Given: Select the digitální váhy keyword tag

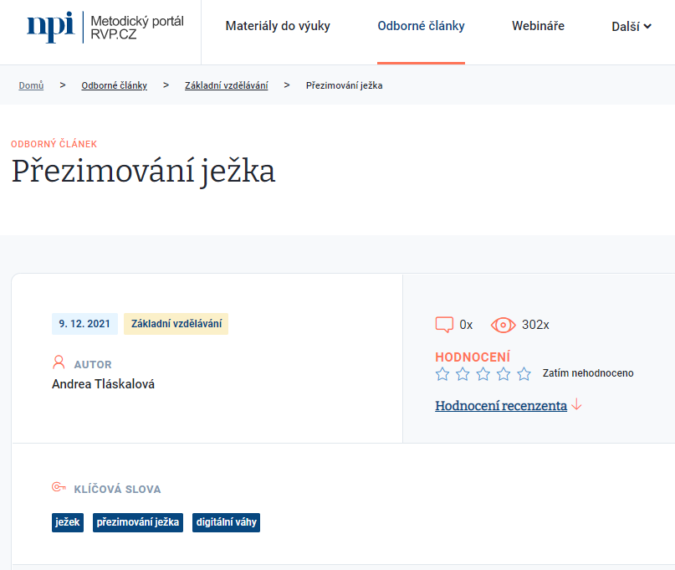Looking at the screenshot, I should (227, 522).
